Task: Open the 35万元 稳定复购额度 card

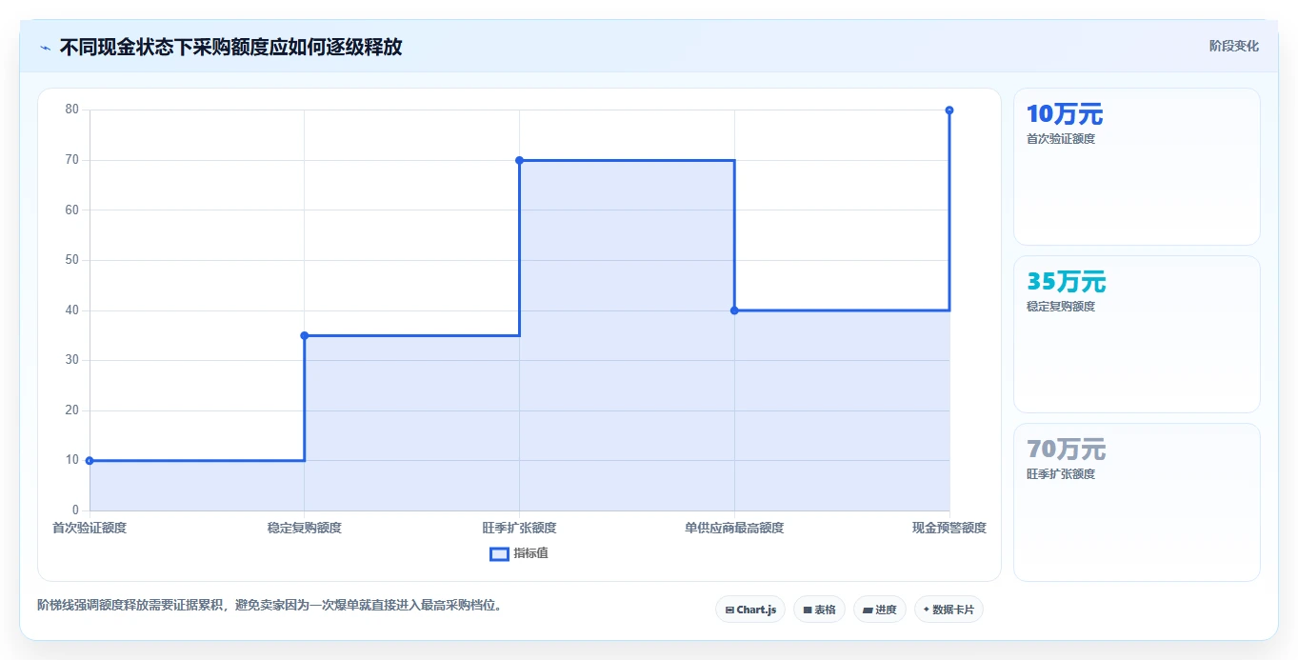Action: point(1137,334)
